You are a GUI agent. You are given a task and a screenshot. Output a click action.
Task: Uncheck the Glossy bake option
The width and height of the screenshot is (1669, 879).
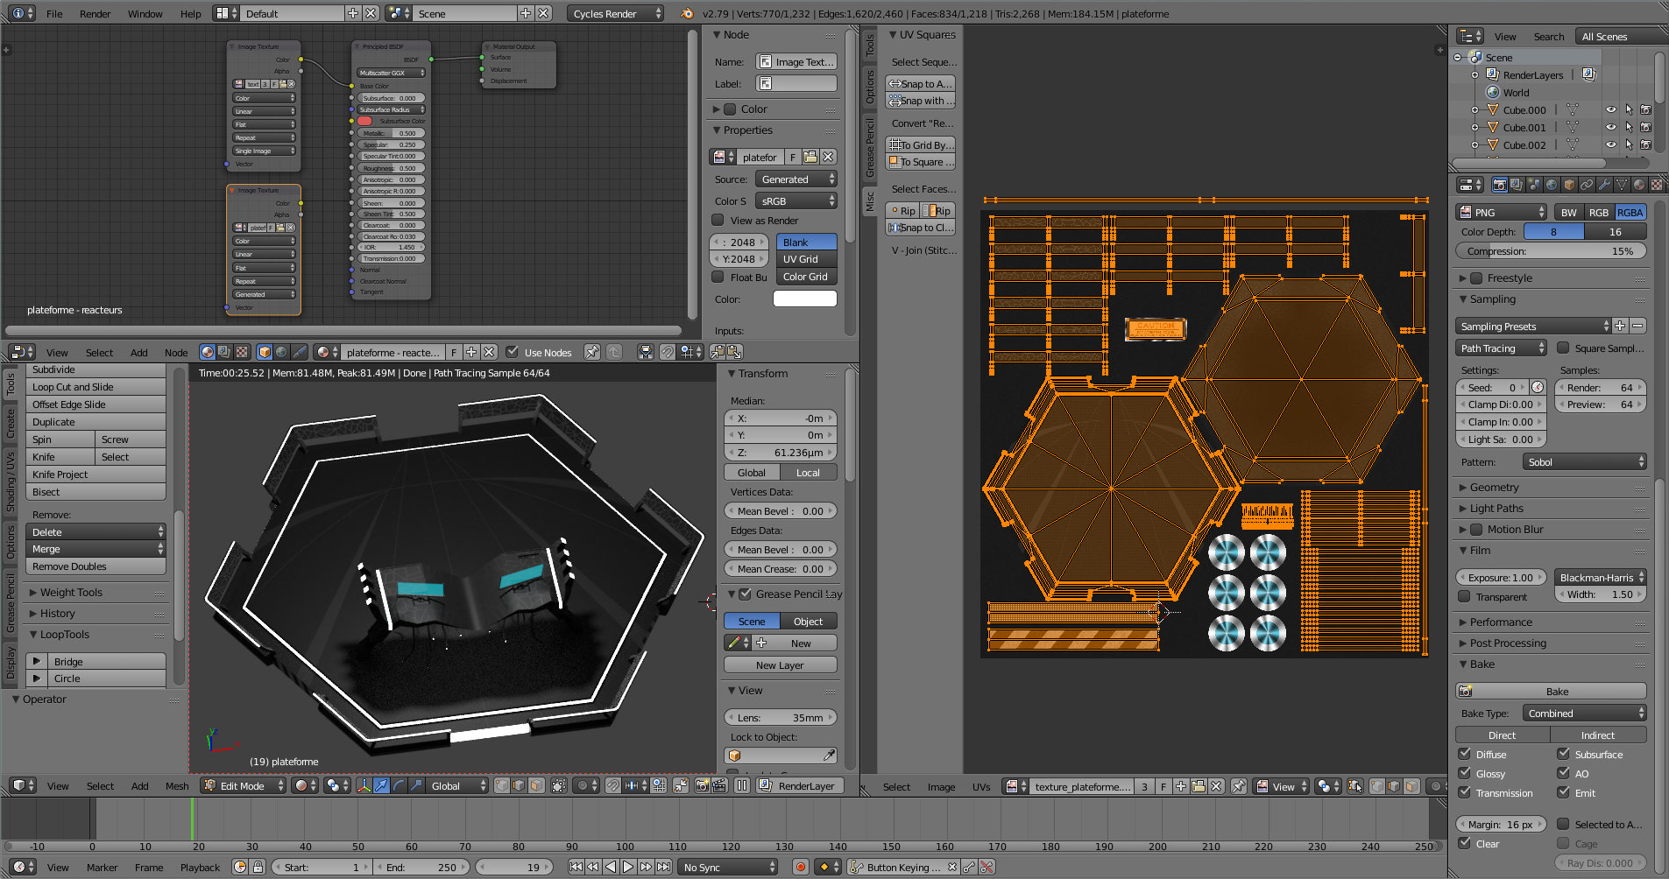pos(1464,773)
